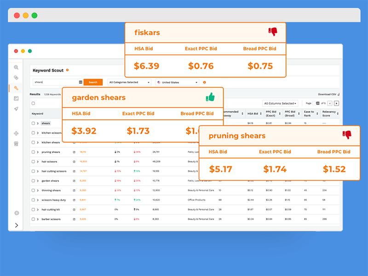Click the thinning shears keyword

click(51, 190)
